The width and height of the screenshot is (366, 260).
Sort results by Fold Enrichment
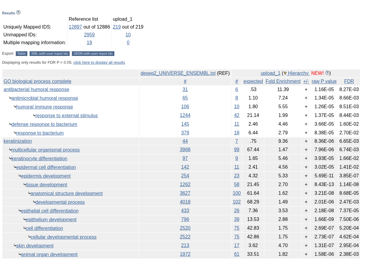tap(283, 81)
